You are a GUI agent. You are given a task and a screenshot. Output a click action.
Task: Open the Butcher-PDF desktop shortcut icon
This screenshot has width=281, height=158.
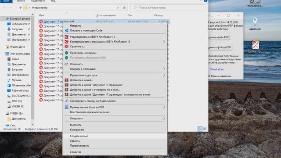point(255,45)
